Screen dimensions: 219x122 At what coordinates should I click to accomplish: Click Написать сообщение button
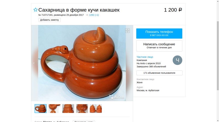[x=159, y=46]
